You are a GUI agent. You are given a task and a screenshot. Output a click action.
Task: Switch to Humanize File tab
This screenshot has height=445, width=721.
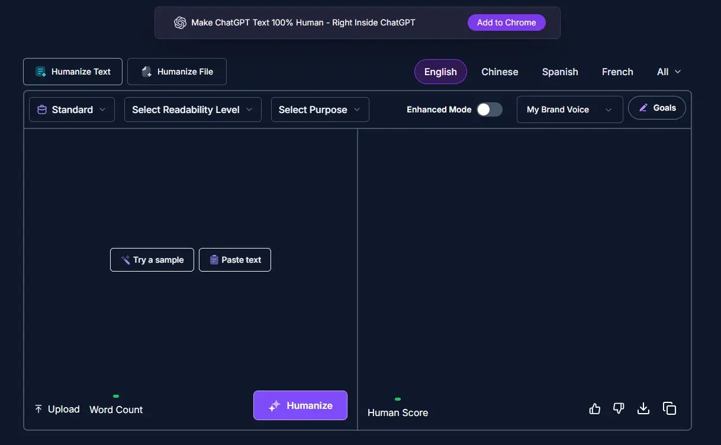(177, 72)
